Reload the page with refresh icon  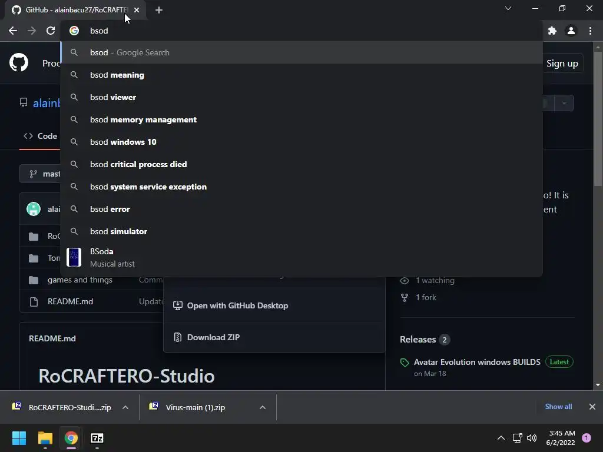51,31
